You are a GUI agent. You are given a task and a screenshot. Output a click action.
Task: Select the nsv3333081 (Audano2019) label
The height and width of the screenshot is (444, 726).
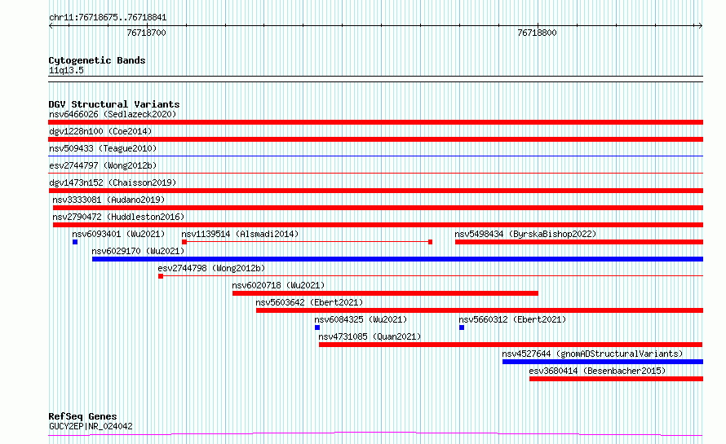(108, 200)
